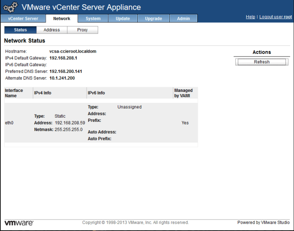Click the Help link
Image resolution: width=294 pixels, height=231 pixels.
(x=250, y=17)
